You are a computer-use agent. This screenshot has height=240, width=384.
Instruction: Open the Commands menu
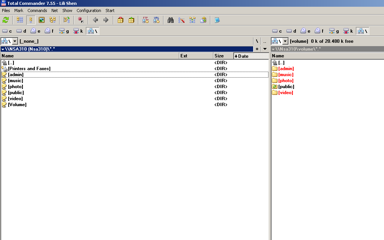point(37,10)
